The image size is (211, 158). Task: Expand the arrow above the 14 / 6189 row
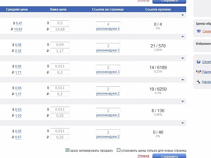pyautogui.click(x=183, y=58)
